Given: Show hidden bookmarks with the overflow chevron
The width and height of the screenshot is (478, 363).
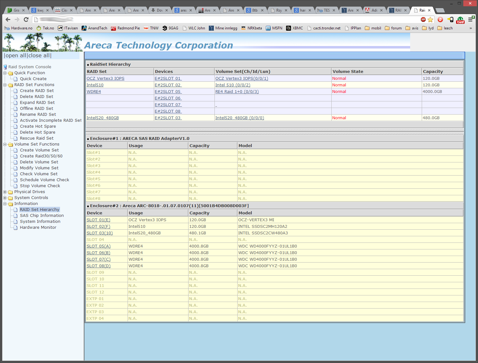Looking at the screenshot, I should [471, 28].
